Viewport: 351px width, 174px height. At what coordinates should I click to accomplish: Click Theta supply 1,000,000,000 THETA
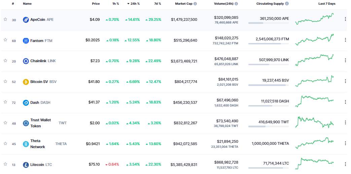coord(270,143)
